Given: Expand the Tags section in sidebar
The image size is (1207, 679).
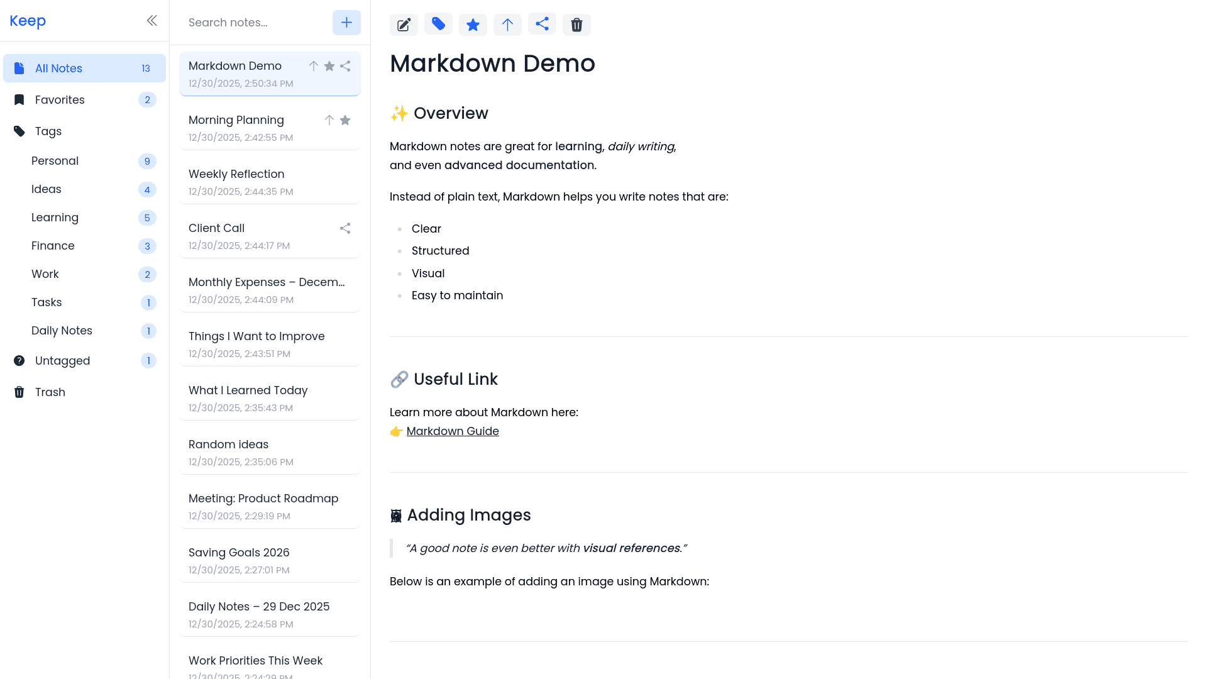Looking at the screenshot, I should pyautogui.click(x=48, y=131).
